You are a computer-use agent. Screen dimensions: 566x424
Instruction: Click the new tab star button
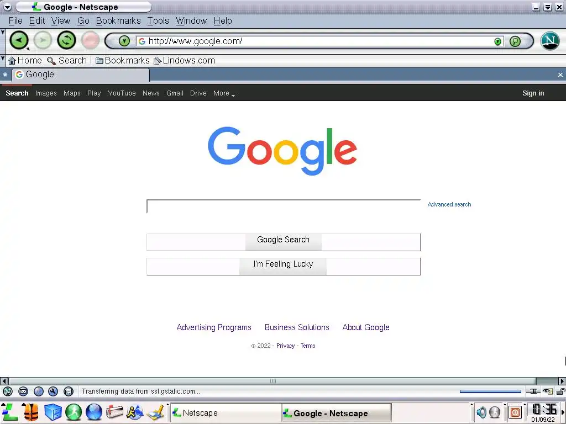click(5, 75)
